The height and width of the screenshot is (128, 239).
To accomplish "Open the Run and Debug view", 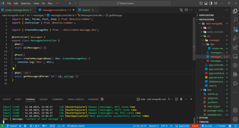I will coord(235,38).
